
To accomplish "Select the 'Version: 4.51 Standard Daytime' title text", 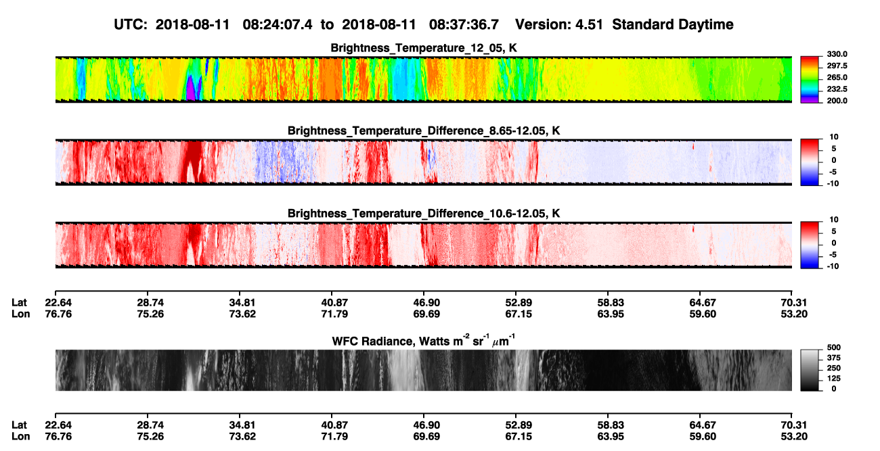I will (624, 25).
